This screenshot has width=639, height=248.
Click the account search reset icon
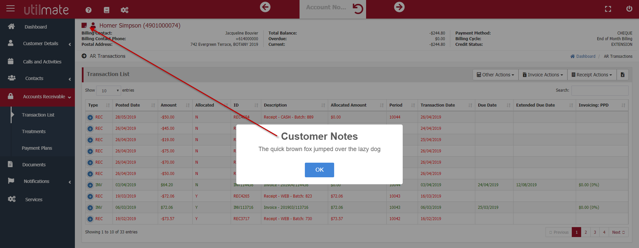[x=358, y=8]
